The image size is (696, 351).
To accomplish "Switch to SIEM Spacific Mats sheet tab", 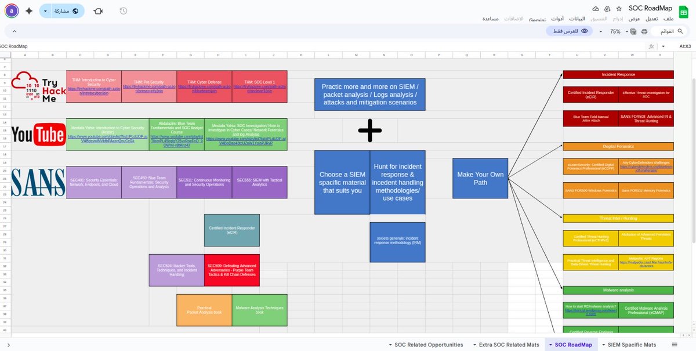I will coord(632,345).
